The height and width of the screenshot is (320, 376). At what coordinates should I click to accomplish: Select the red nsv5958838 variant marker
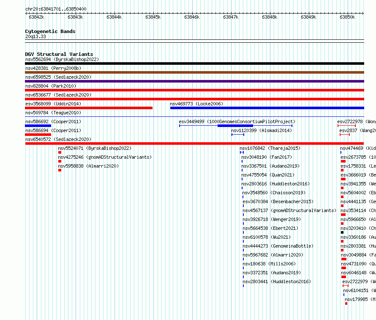tap(60, 170)
